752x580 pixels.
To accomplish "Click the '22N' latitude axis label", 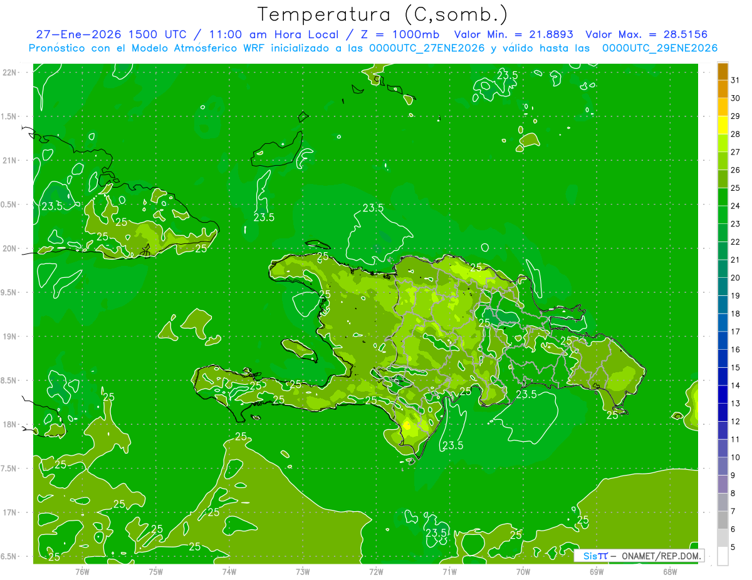I will [x=9, y=72].
